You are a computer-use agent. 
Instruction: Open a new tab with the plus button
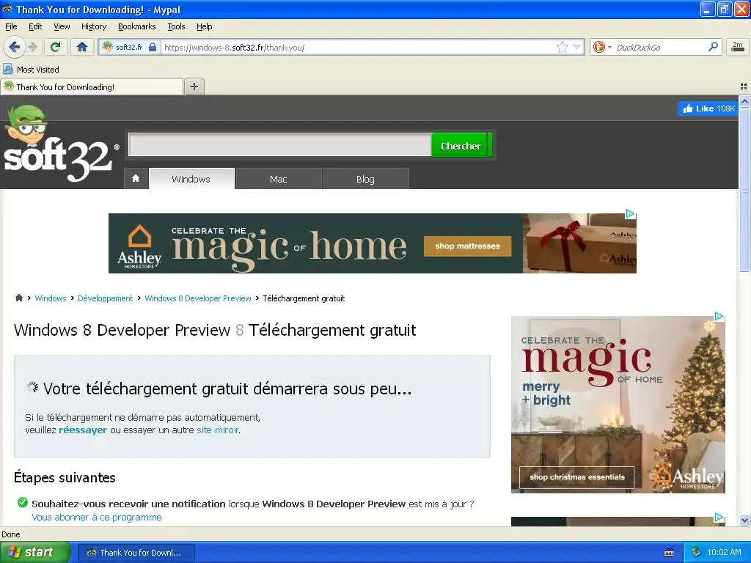(194, 87)
